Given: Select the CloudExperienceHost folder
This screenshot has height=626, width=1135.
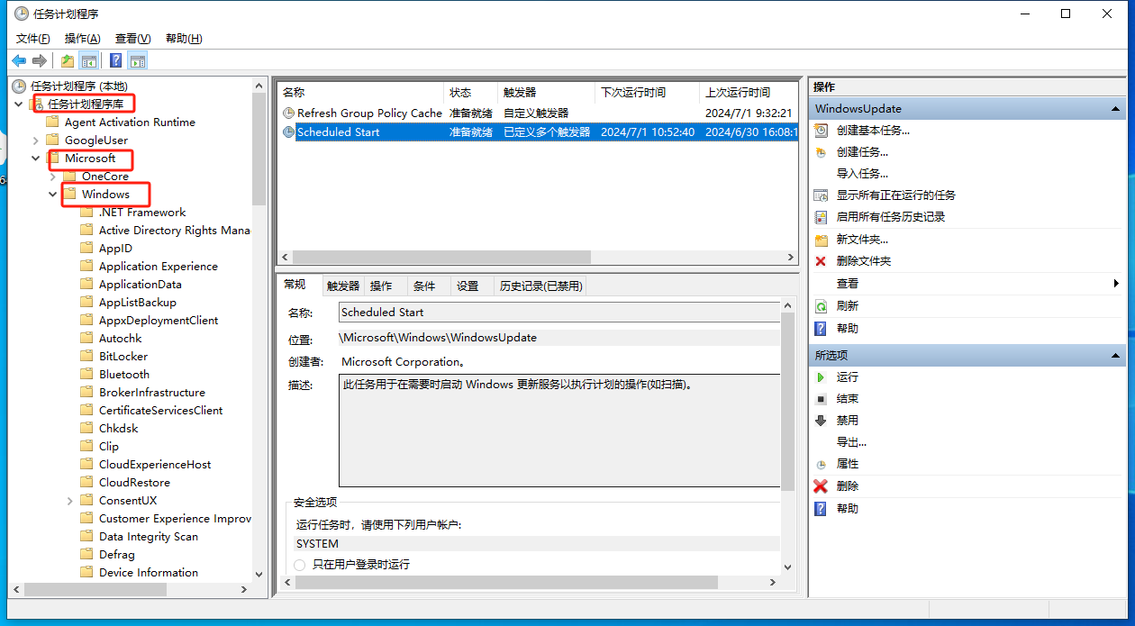Looking at the screenshot, I should pyautogui.click(x=155, y=464).
